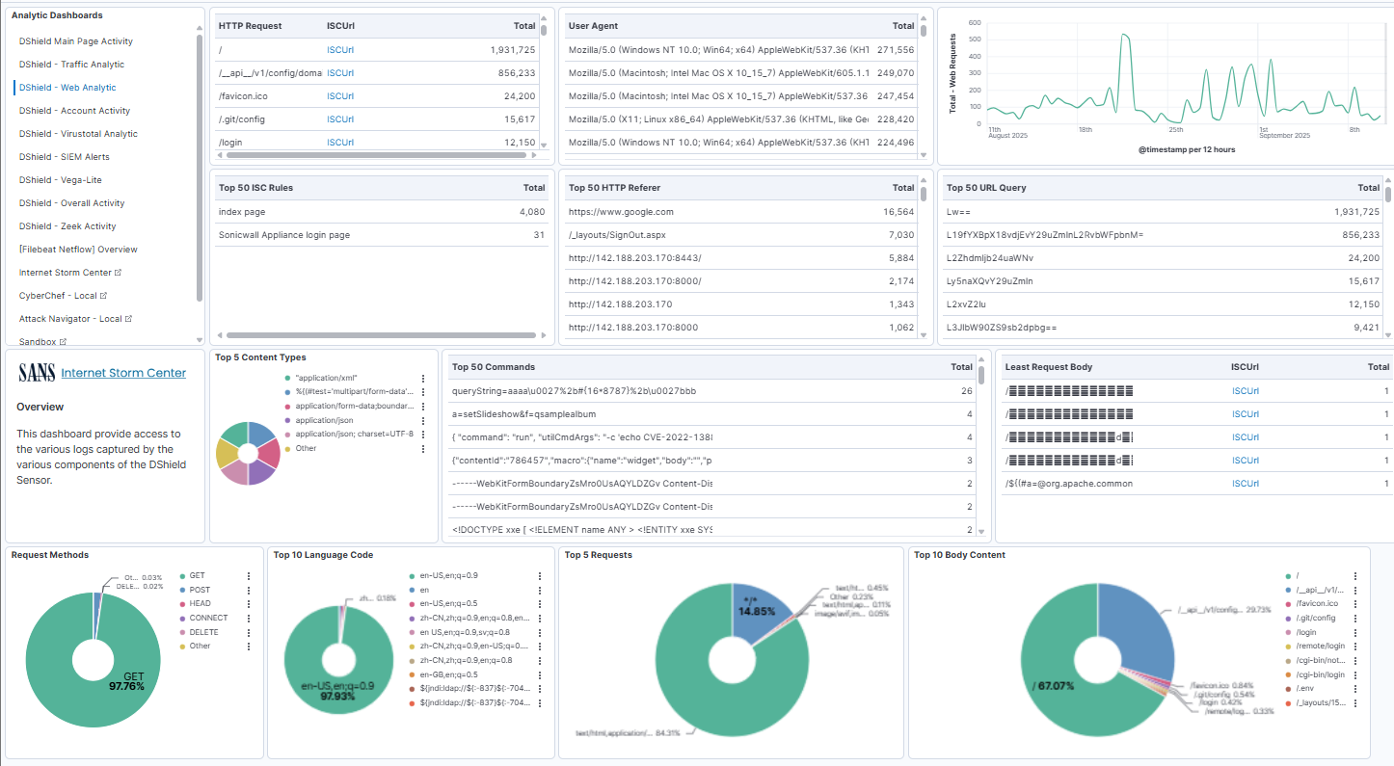Image resolution: width=1394 pixels, height=766 pixels.
Task: Click the external link icon beside Internet Storm Center
Action: 119,273
